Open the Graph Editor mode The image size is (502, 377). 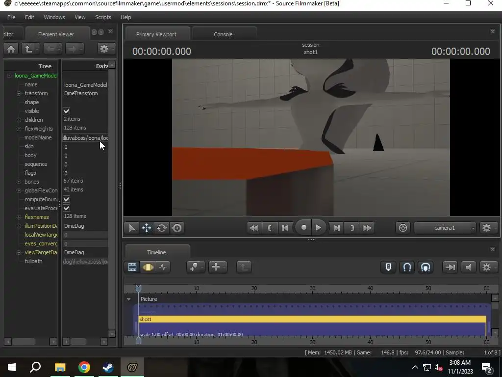tap(163, 267)
